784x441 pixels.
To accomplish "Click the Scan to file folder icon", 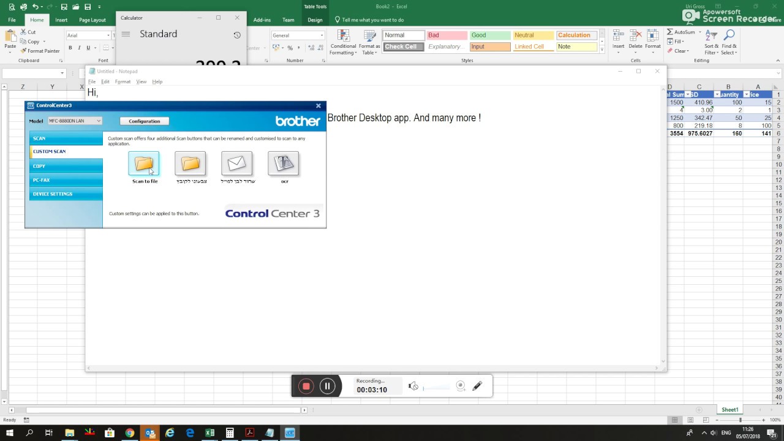I will click(144, 164).
